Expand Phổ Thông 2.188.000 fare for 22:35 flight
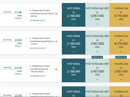Image resolution: width=130 pixels, height=97 pixels. [x=74, y=79]
